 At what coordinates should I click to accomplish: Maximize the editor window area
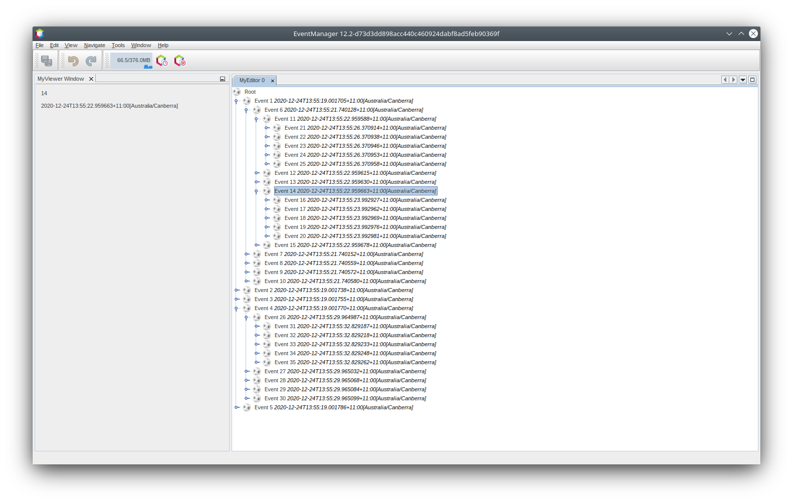pos(752,80)
